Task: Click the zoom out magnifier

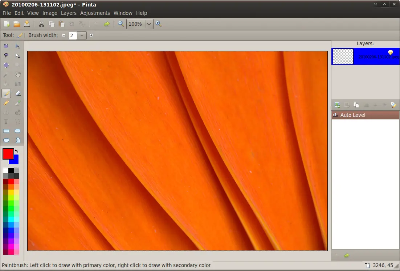Action: (121, 24)
